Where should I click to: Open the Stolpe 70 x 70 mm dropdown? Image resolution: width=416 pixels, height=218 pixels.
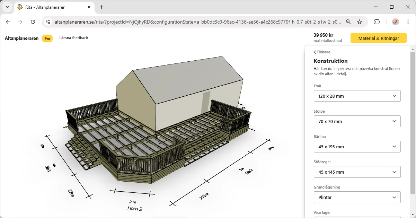click(x=357, y=121)
